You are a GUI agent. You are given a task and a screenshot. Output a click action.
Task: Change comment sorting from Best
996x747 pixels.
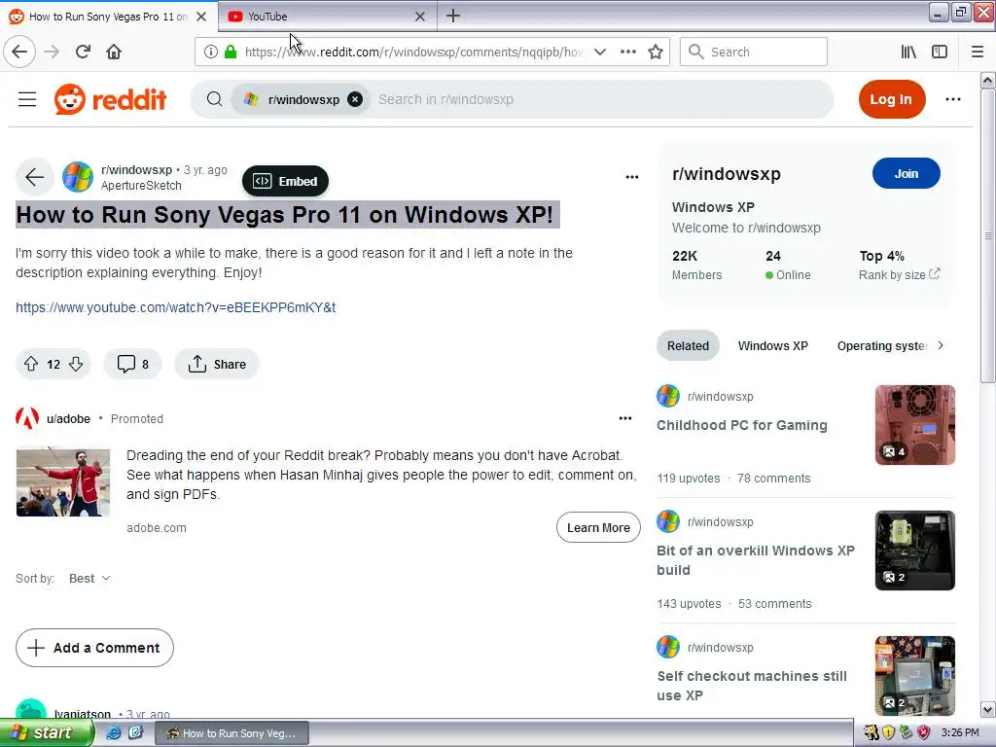point(89,578)
